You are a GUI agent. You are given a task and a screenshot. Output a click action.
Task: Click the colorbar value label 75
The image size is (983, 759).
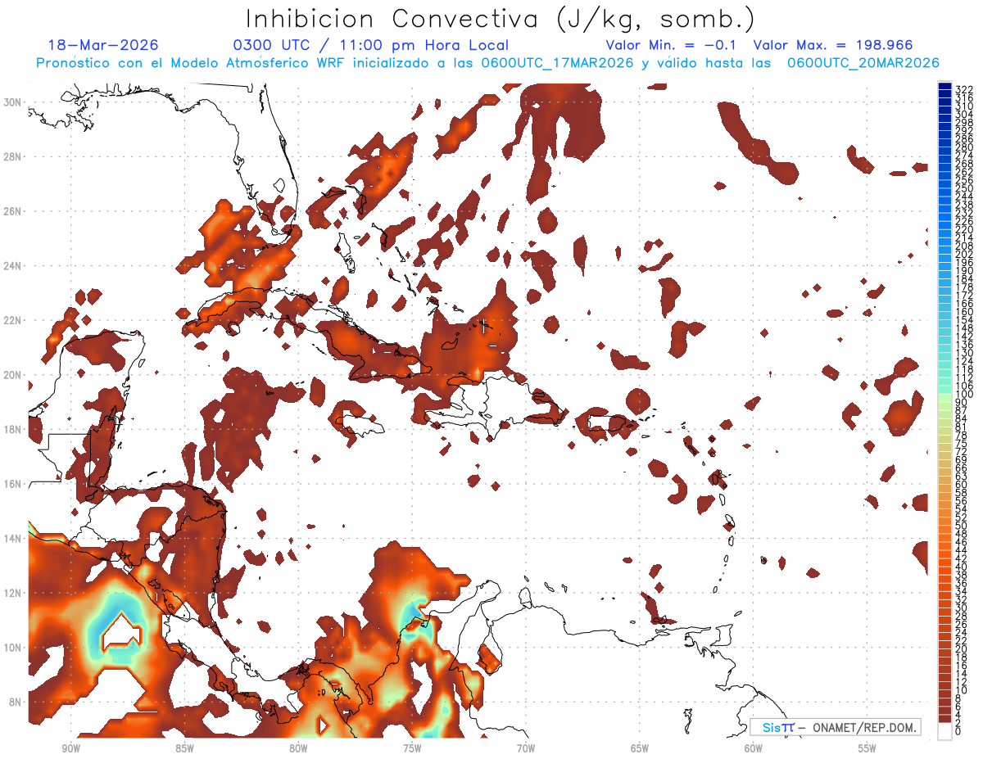pos(962,444)
